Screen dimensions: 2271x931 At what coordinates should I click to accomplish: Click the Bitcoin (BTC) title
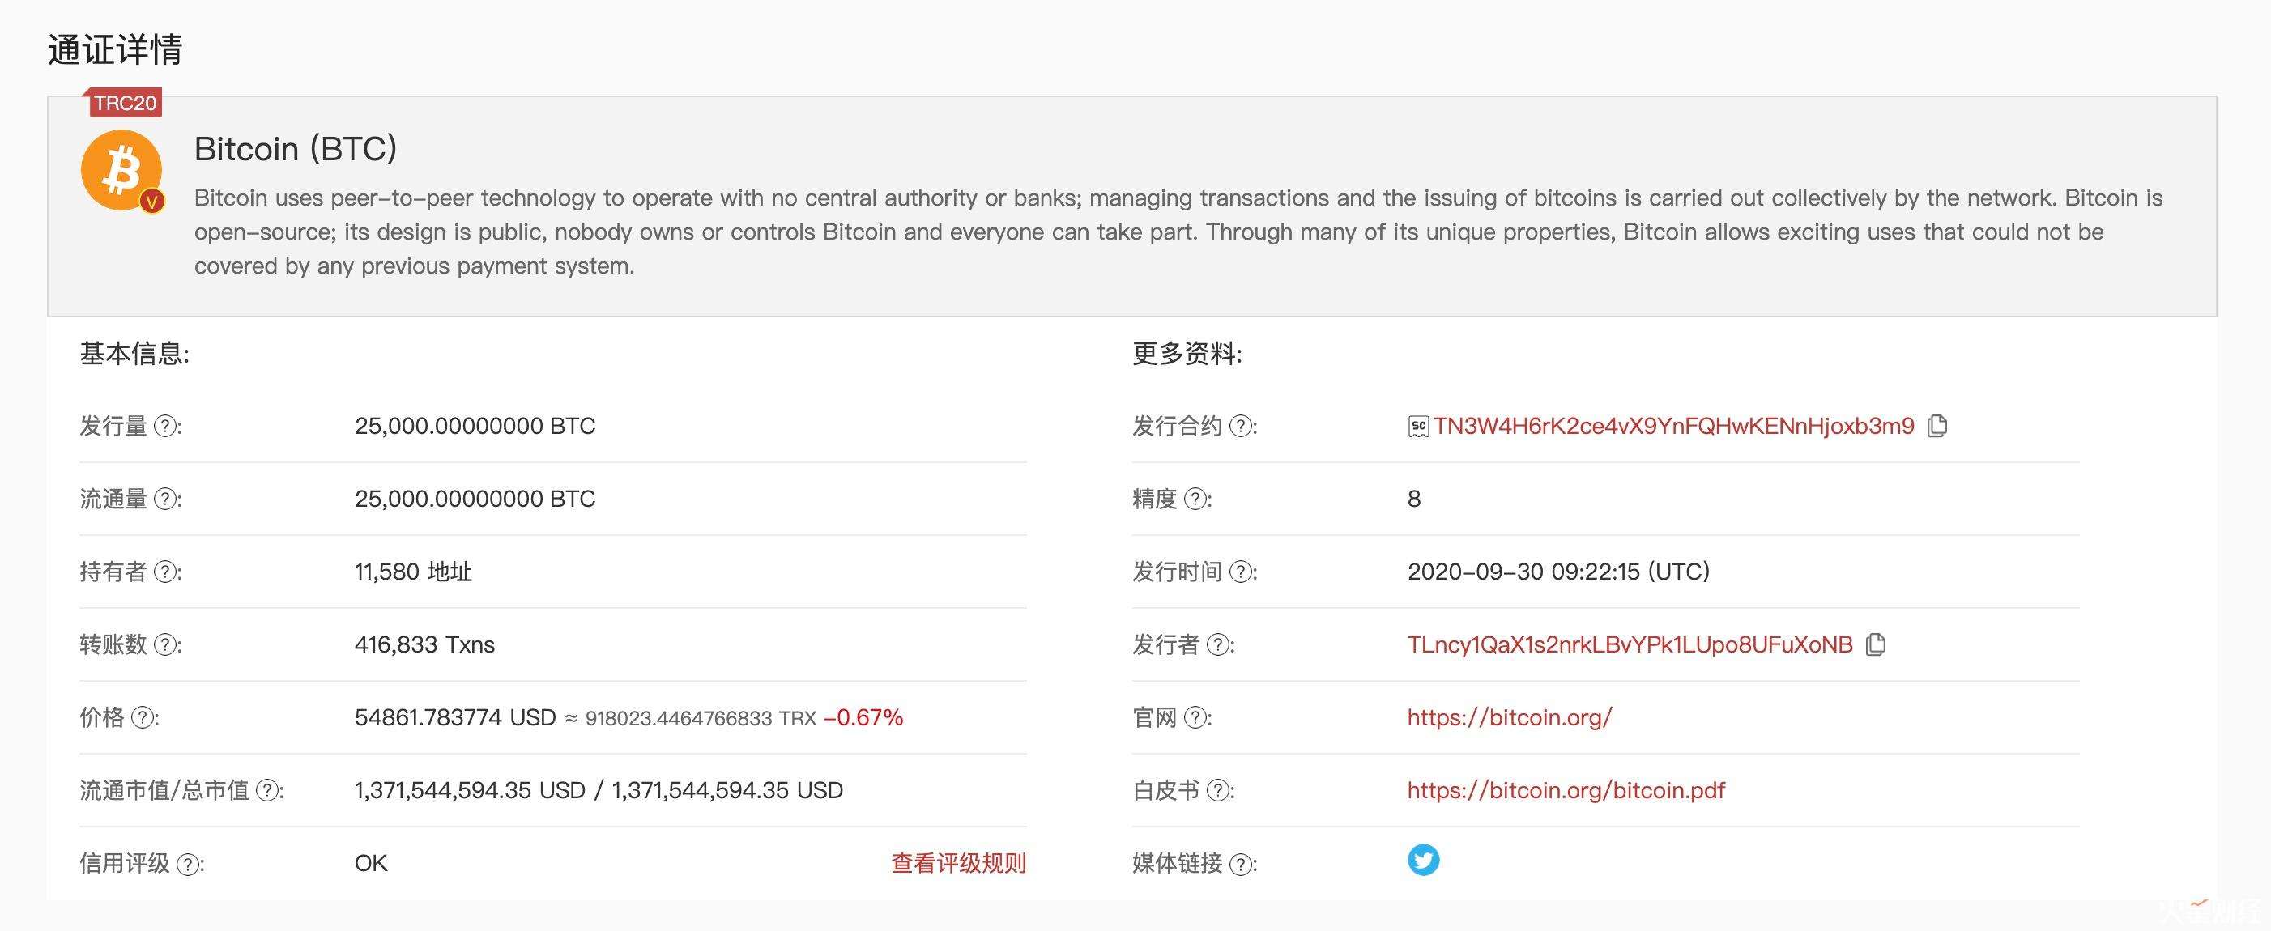click(296, 149)
